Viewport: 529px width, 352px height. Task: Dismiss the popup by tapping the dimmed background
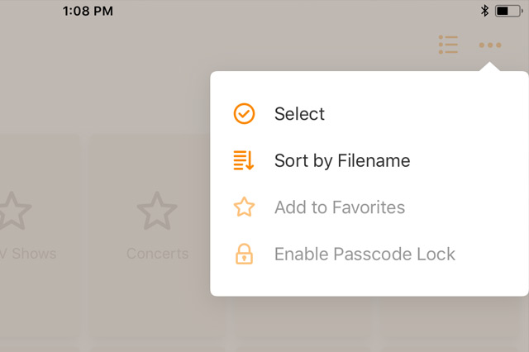[x=101, y=84]
